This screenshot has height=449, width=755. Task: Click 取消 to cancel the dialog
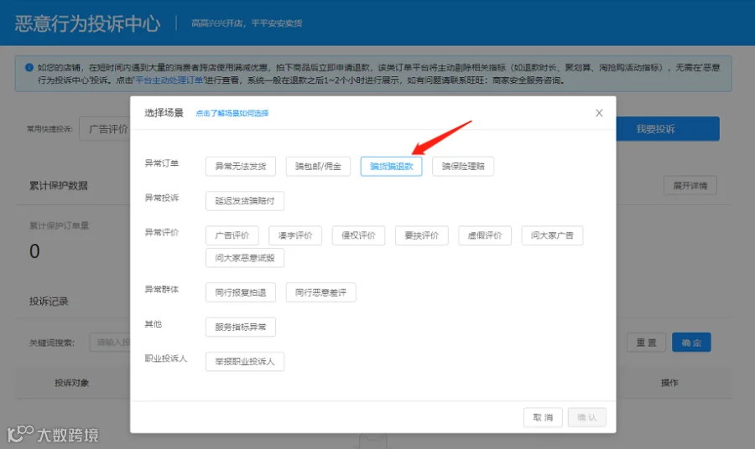point(543,417)
